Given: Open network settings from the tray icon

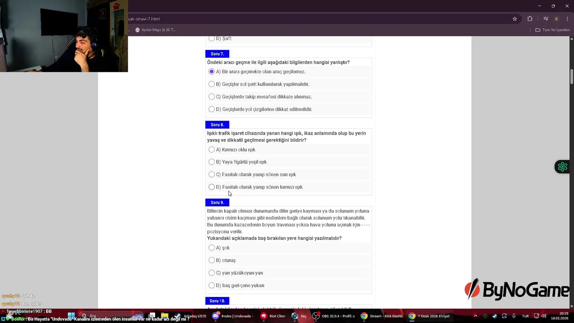Looking at the screenshot, I should [536, 316].
